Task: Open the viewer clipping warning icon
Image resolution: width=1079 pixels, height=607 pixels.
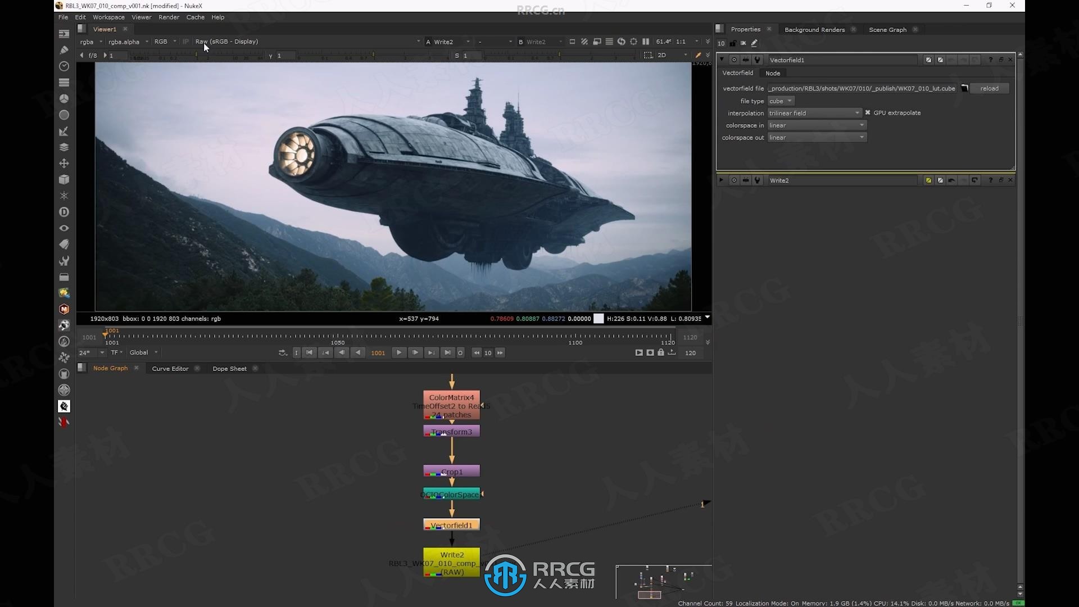Action: (x=584, y=42)
